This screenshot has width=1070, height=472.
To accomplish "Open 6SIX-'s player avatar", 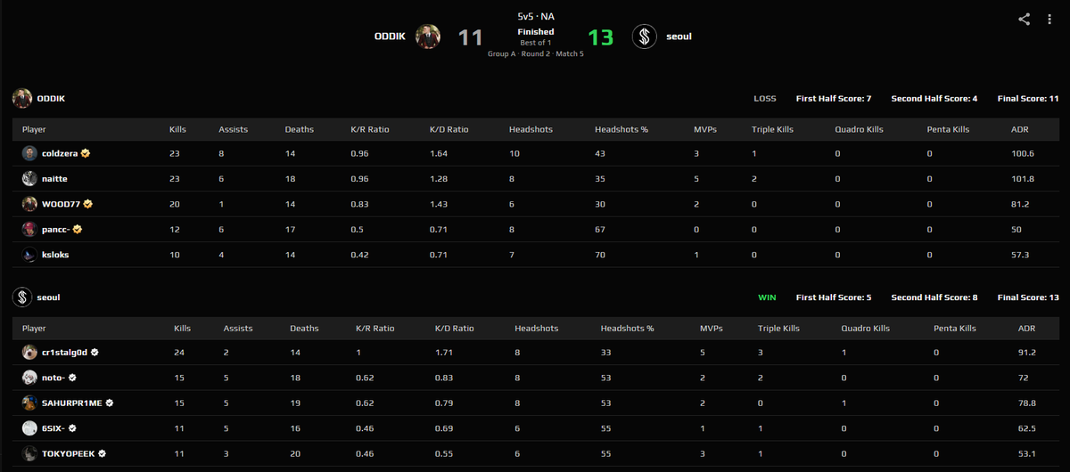I will pyautogui.click(x=29, y=428).
